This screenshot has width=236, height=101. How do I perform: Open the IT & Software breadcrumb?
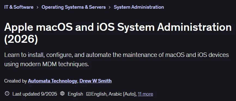pyautogui.click(x=19, y=7)
